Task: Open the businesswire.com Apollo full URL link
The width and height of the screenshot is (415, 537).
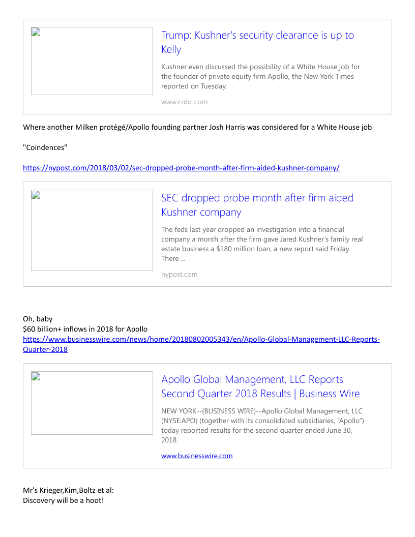Action: tap(201, 339)
